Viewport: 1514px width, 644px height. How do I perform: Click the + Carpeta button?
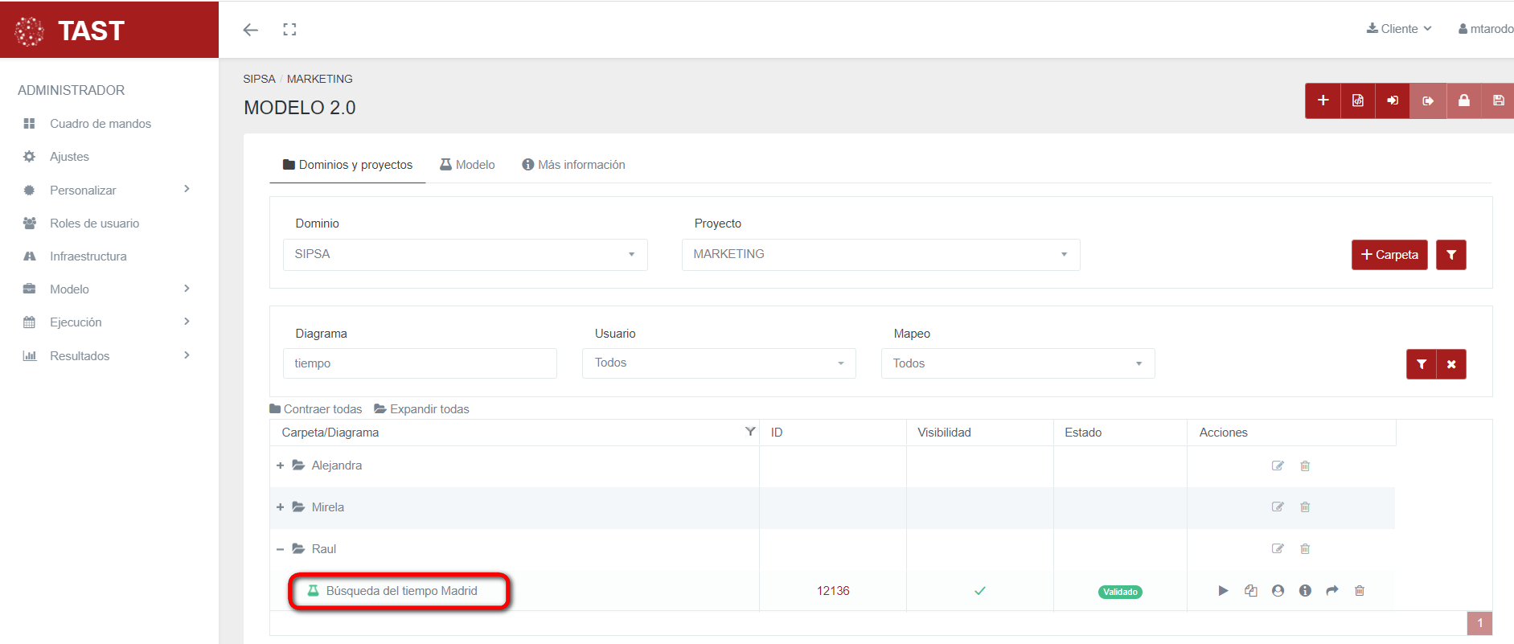(1389, 255)
